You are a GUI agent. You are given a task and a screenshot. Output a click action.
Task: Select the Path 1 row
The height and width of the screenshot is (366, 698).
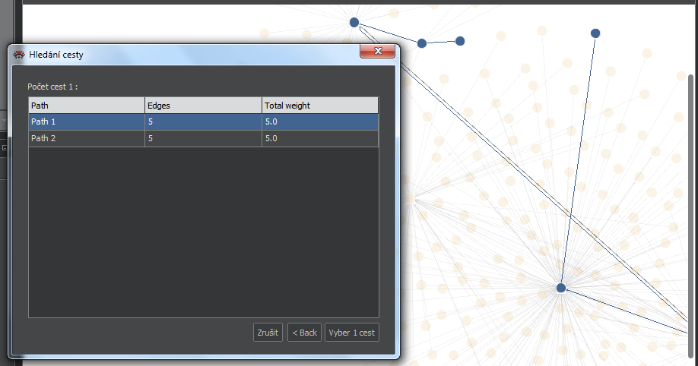tap(204, 121)
